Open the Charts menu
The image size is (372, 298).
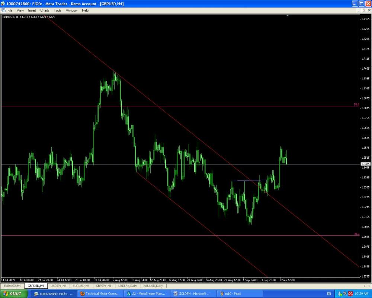(x=45, y=10)
